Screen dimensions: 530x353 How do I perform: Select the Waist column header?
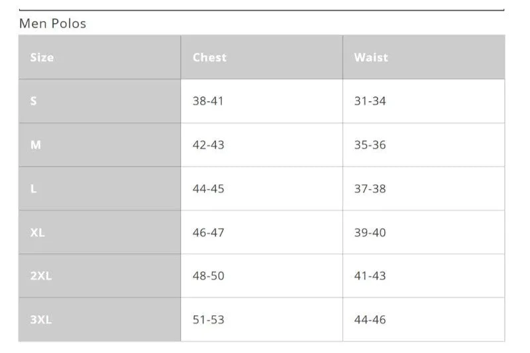pyautogui.click(x=371, y=58)
